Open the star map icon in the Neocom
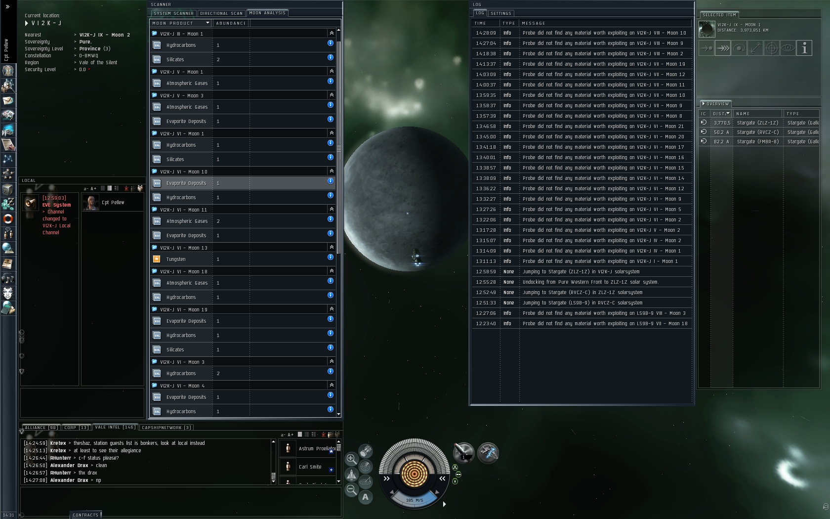The image size is (830, 519). tap(8, 159)
